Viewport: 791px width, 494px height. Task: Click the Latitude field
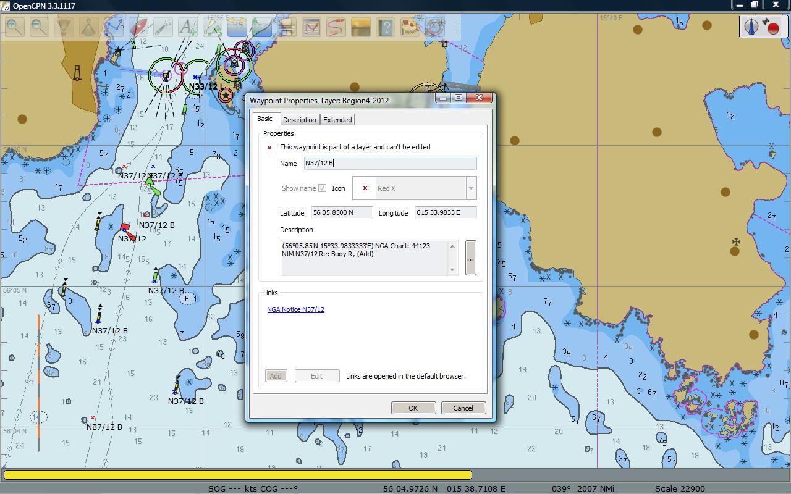[342, 212]
